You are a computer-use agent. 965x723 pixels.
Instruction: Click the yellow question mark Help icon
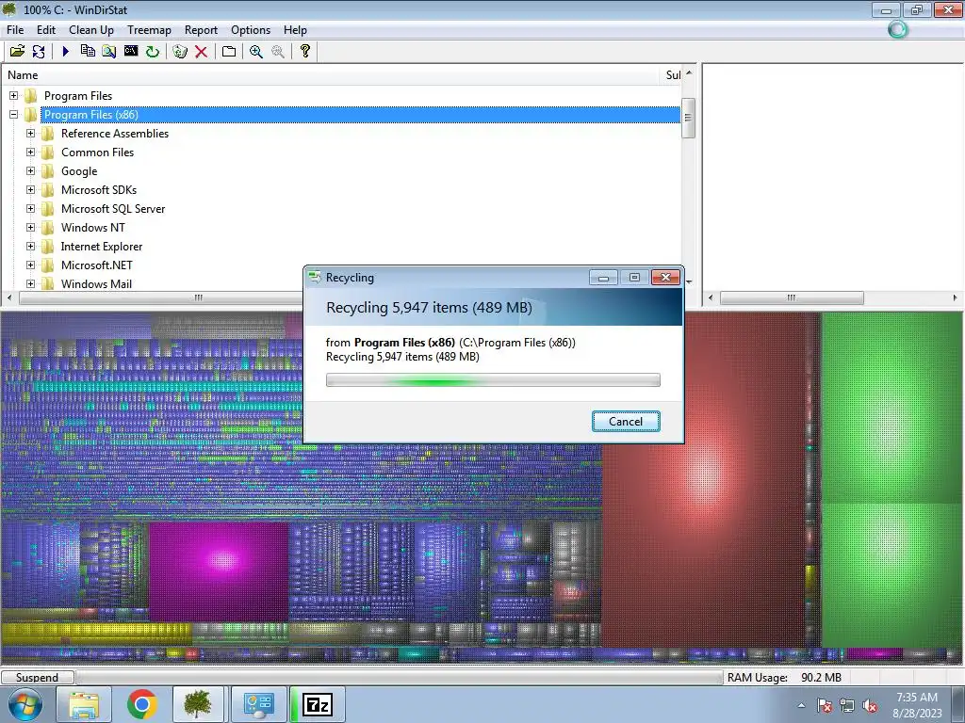[304, 51]
